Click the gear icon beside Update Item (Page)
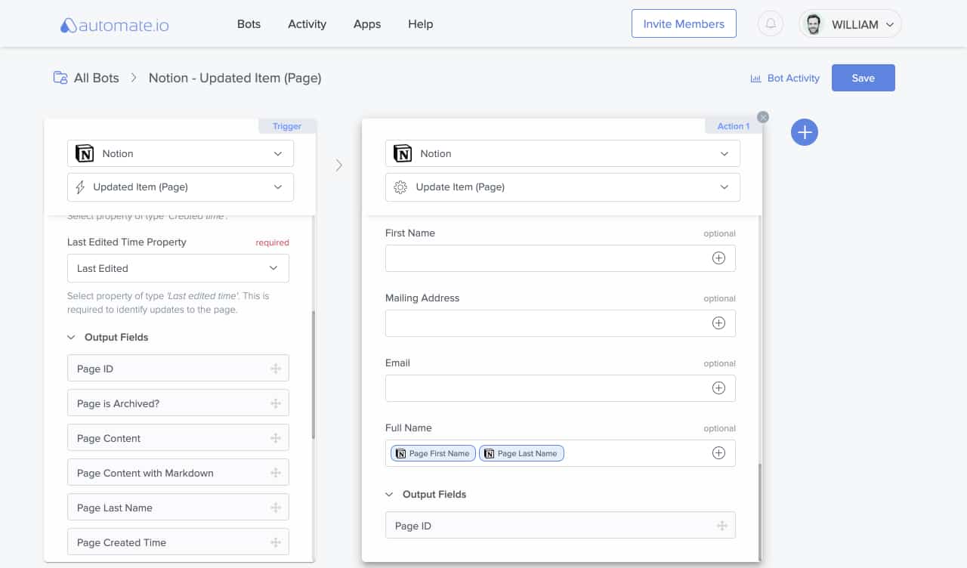The height and width of the screenshot is (568, 967). [x=400, y=187]
